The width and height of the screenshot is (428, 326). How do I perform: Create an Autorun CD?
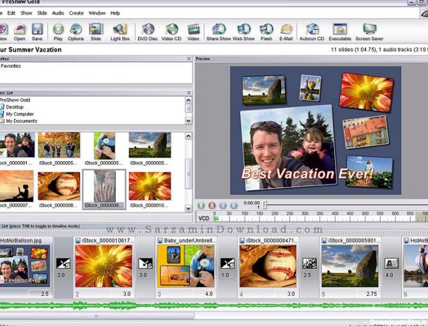click(x=312, y=32)
